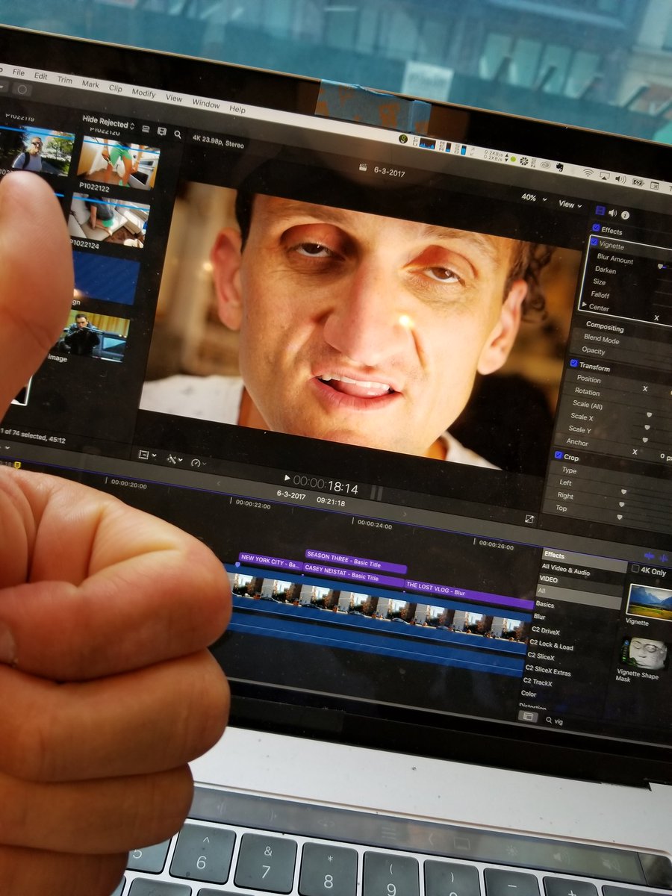
Task: Open the Window menu
Action: (206, 103)
